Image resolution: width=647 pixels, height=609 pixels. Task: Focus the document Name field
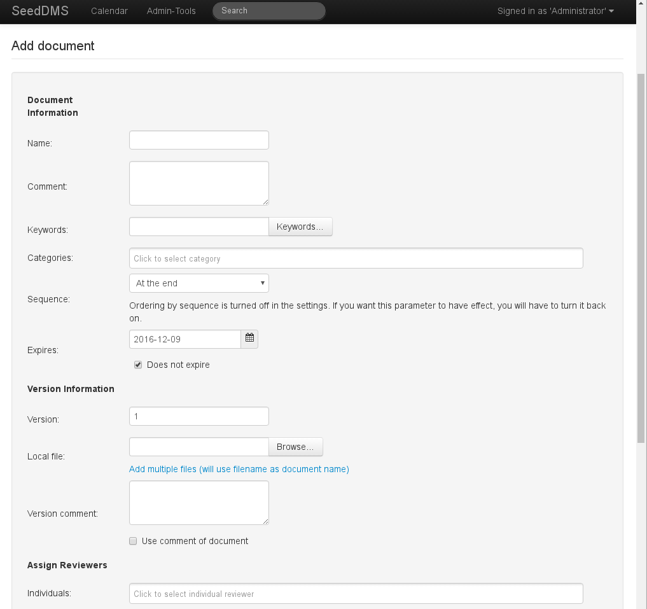click(198, 140)
